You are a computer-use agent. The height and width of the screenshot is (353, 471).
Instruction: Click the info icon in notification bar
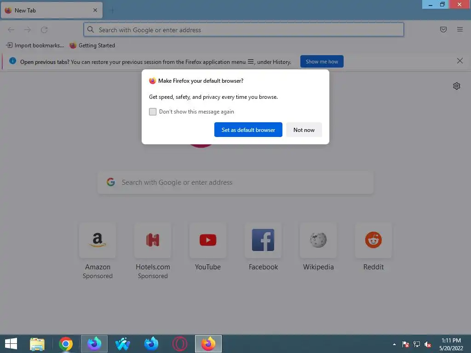point(12,61)
